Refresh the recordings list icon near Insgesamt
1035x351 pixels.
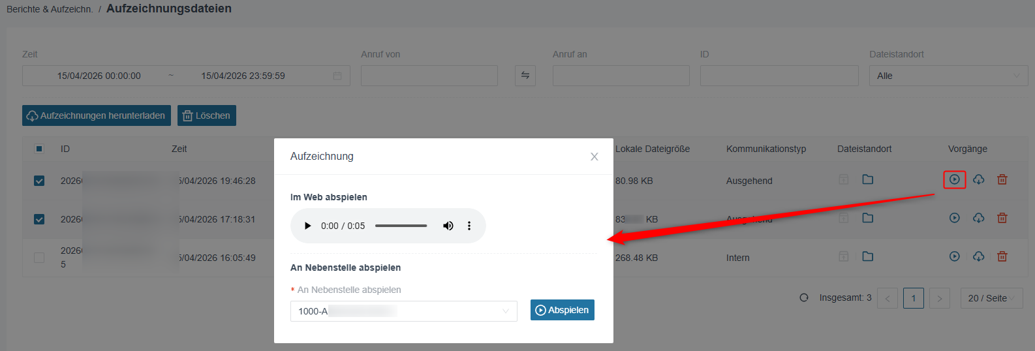click(804, 298)
